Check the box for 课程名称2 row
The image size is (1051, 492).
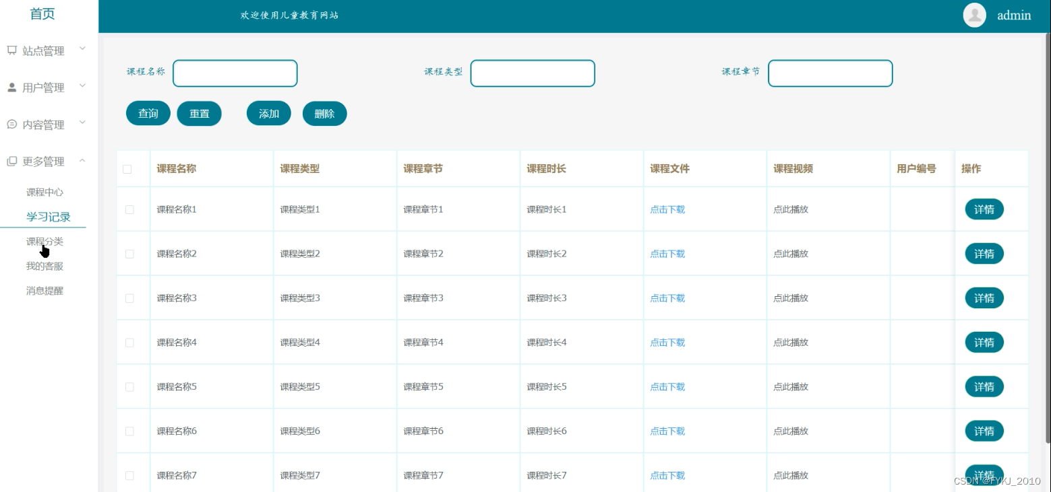pos(129,254)
